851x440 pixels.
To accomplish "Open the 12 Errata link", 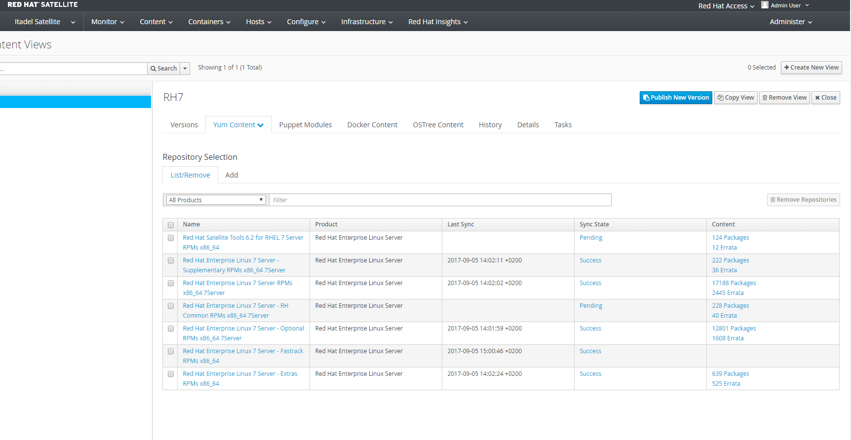I will (724, 248).
